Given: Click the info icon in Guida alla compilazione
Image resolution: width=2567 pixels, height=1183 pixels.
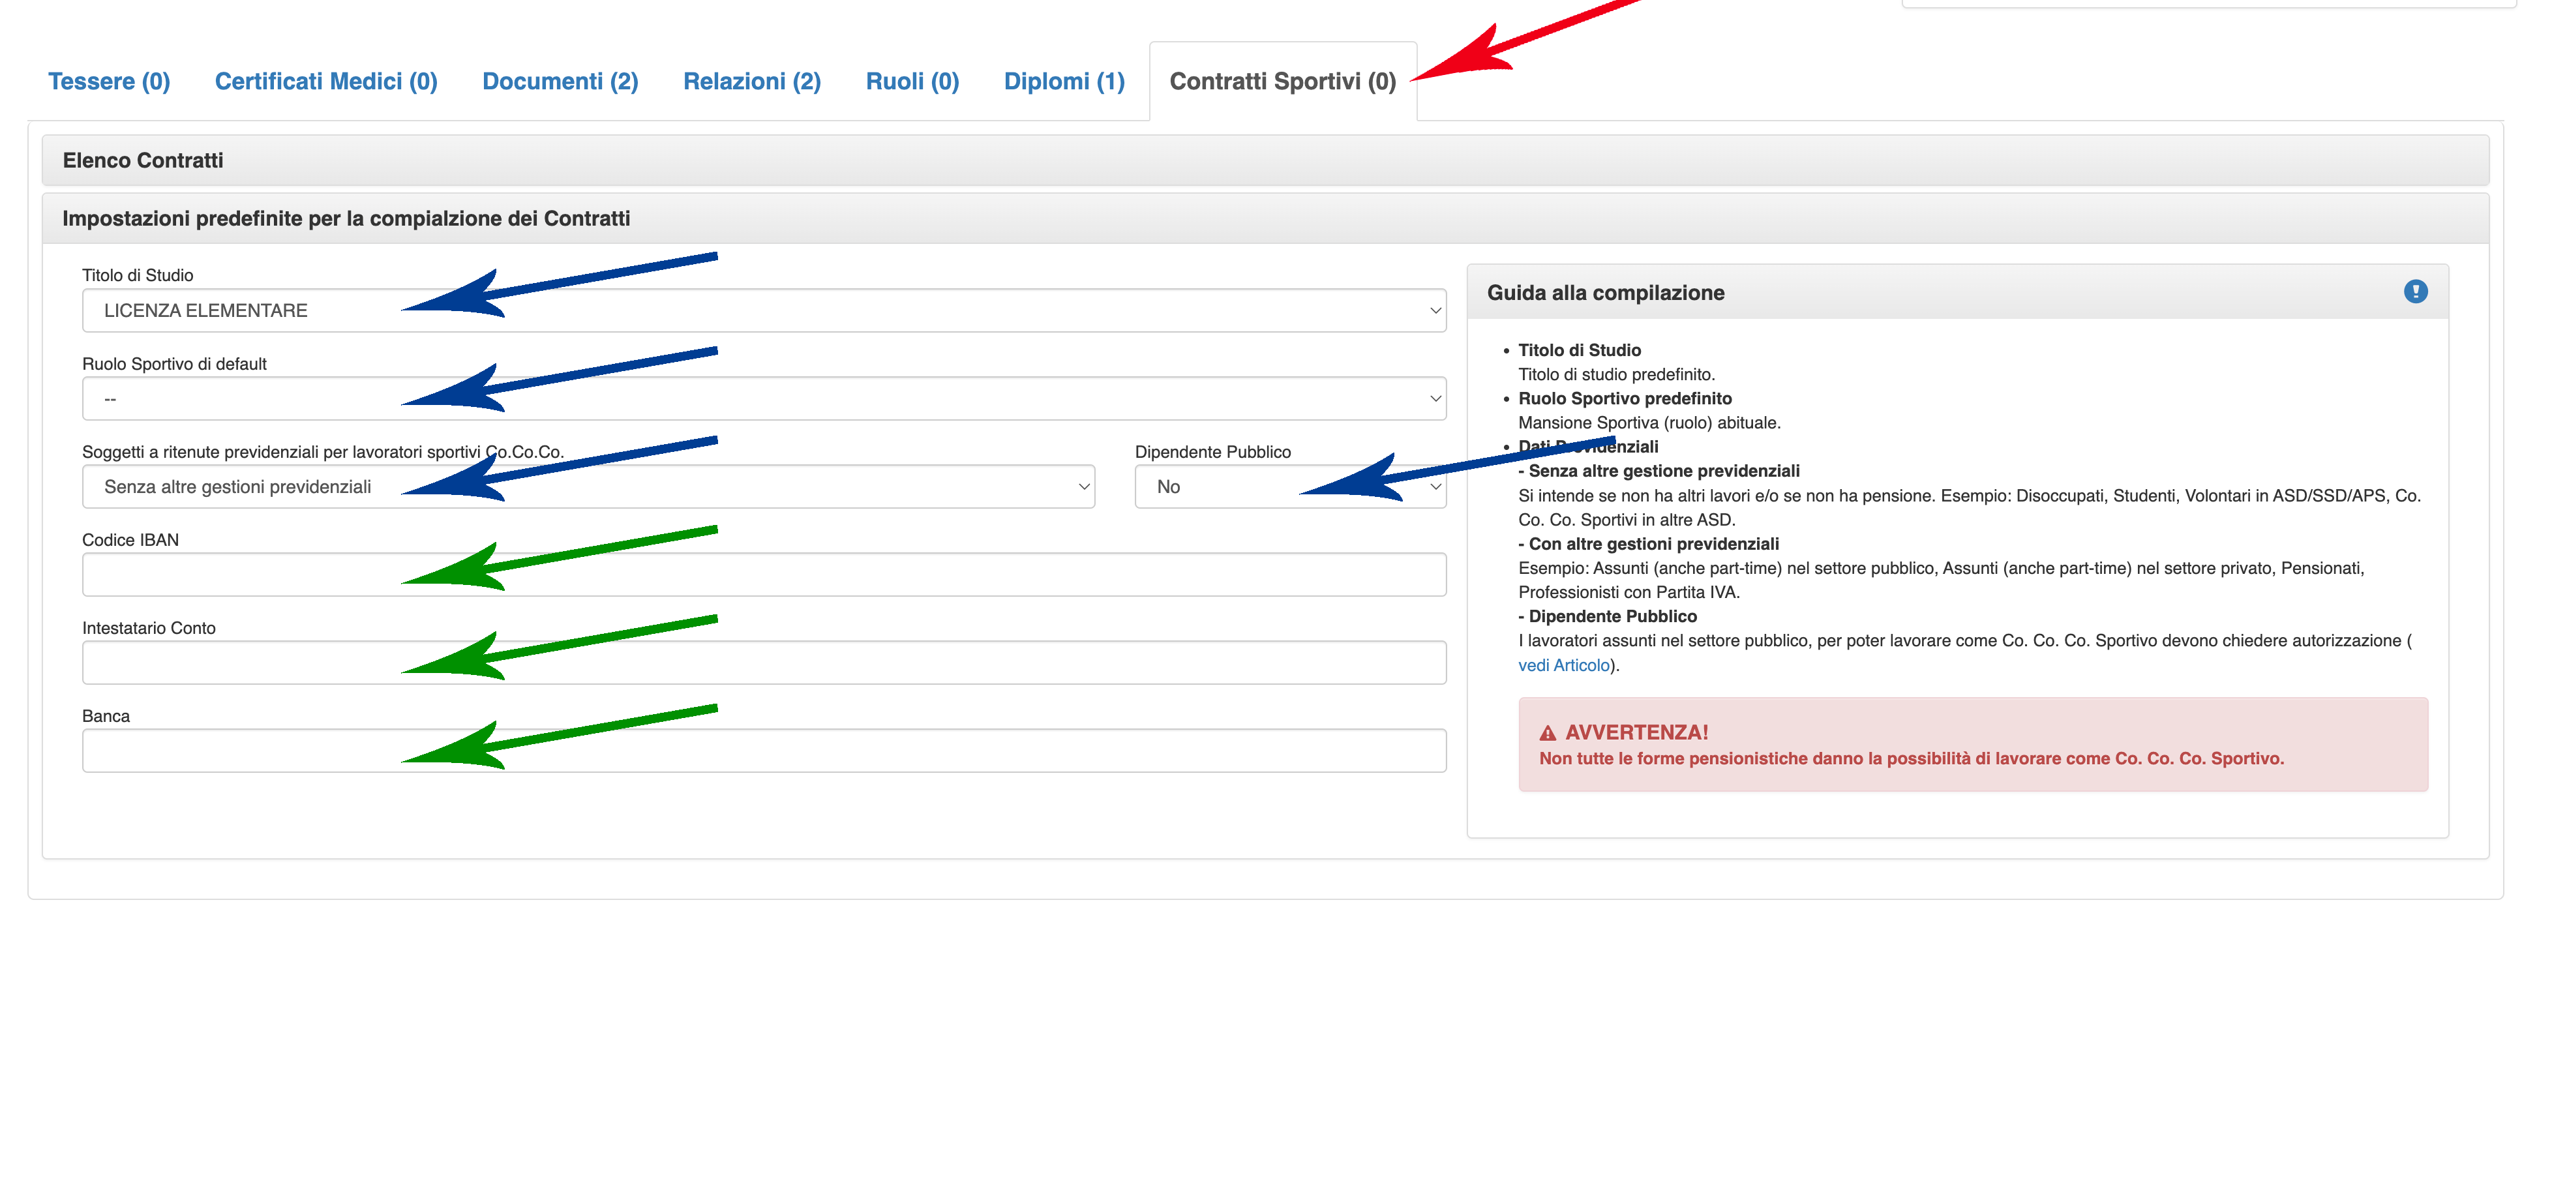Looking at the screenshot, I should pyautogui.click(x=2414, y=291).
